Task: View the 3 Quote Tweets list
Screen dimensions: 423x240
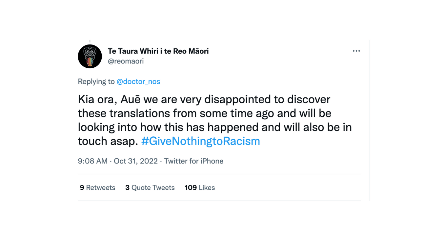Action: [x=150, y=188]
